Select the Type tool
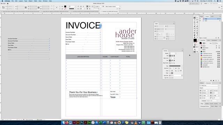This screenshot has width=223, height=125. [195, 24]
